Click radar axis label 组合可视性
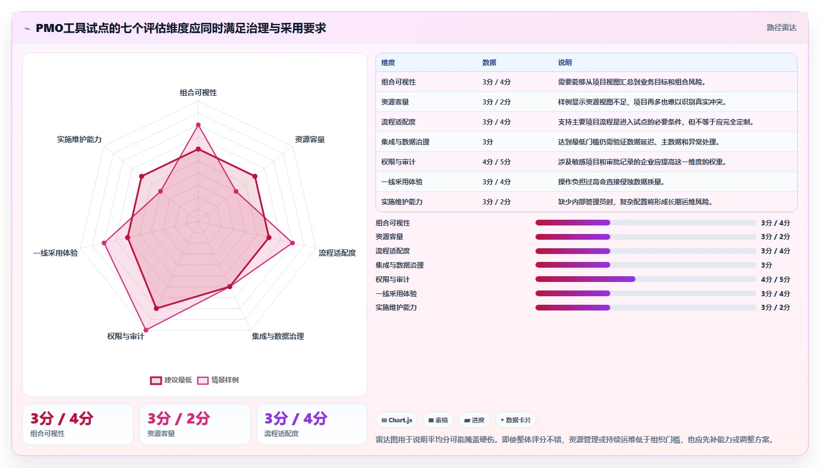Image resolution: width=820 pixels, height=468 pixels. pyautogui.click(x=198, y=92)
